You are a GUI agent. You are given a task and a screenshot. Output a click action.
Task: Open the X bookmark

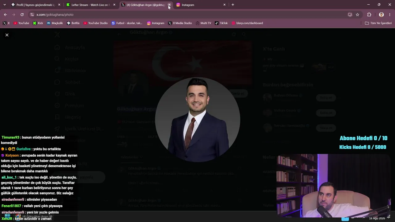[x=6, y=23]
